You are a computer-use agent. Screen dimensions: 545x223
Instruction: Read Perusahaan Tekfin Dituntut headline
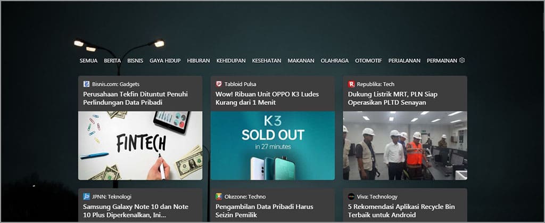pyautogui.click(x=136, y=98)
